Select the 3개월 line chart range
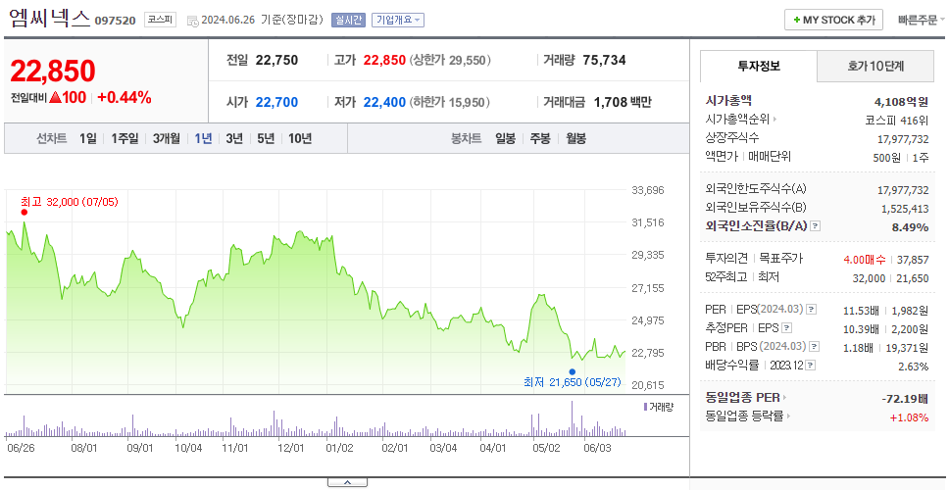Image resolution: width=949 pixels, height=490 pixels. click(x=167, y=138)
